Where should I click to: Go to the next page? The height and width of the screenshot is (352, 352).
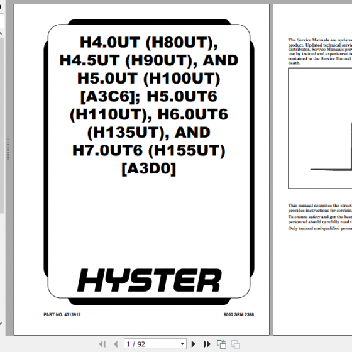tap(194, 344)
